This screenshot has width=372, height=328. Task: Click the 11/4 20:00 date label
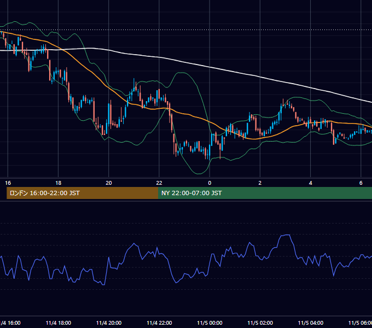[109, 323]
